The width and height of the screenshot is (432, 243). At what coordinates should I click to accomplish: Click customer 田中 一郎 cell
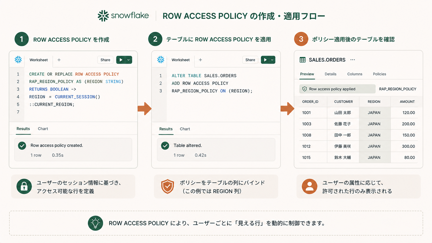click(343, 135)
